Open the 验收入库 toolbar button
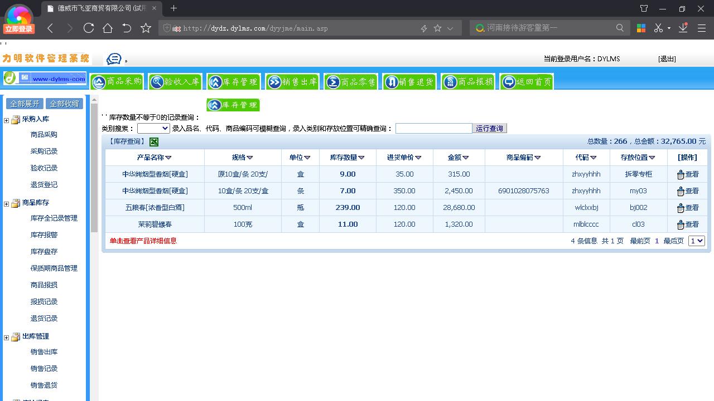714x401 pixels. (x=175, y=82)
